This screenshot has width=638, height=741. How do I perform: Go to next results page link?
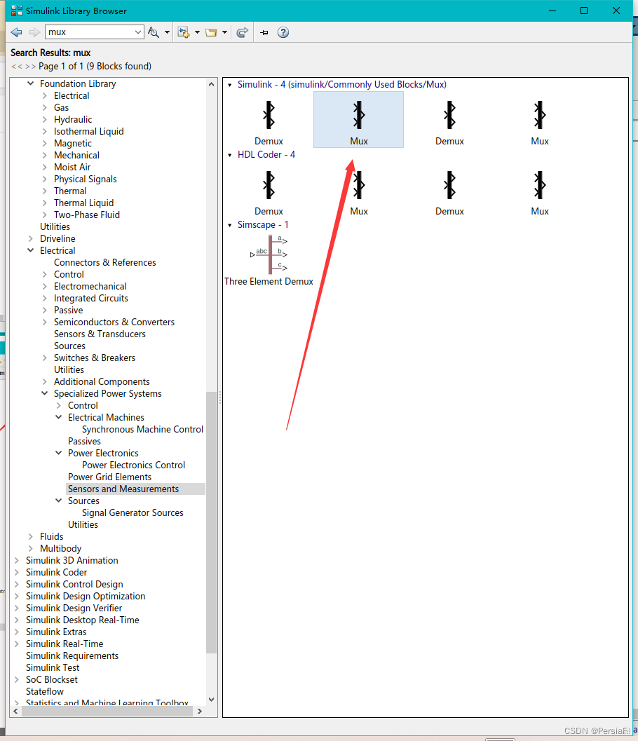30,67
